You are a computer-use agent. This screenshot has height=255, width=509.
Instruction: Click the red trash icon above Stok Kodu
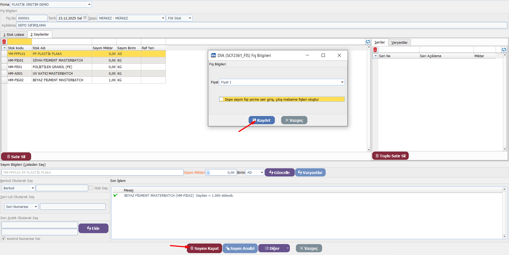click(4, 42)
